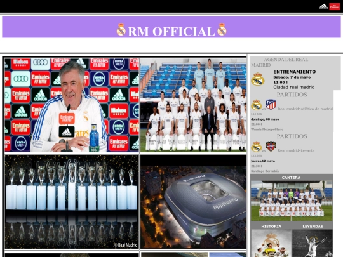Open the Leyendas black-and-white image
This screenshot has width=343, height=257.
pos(313,243)
